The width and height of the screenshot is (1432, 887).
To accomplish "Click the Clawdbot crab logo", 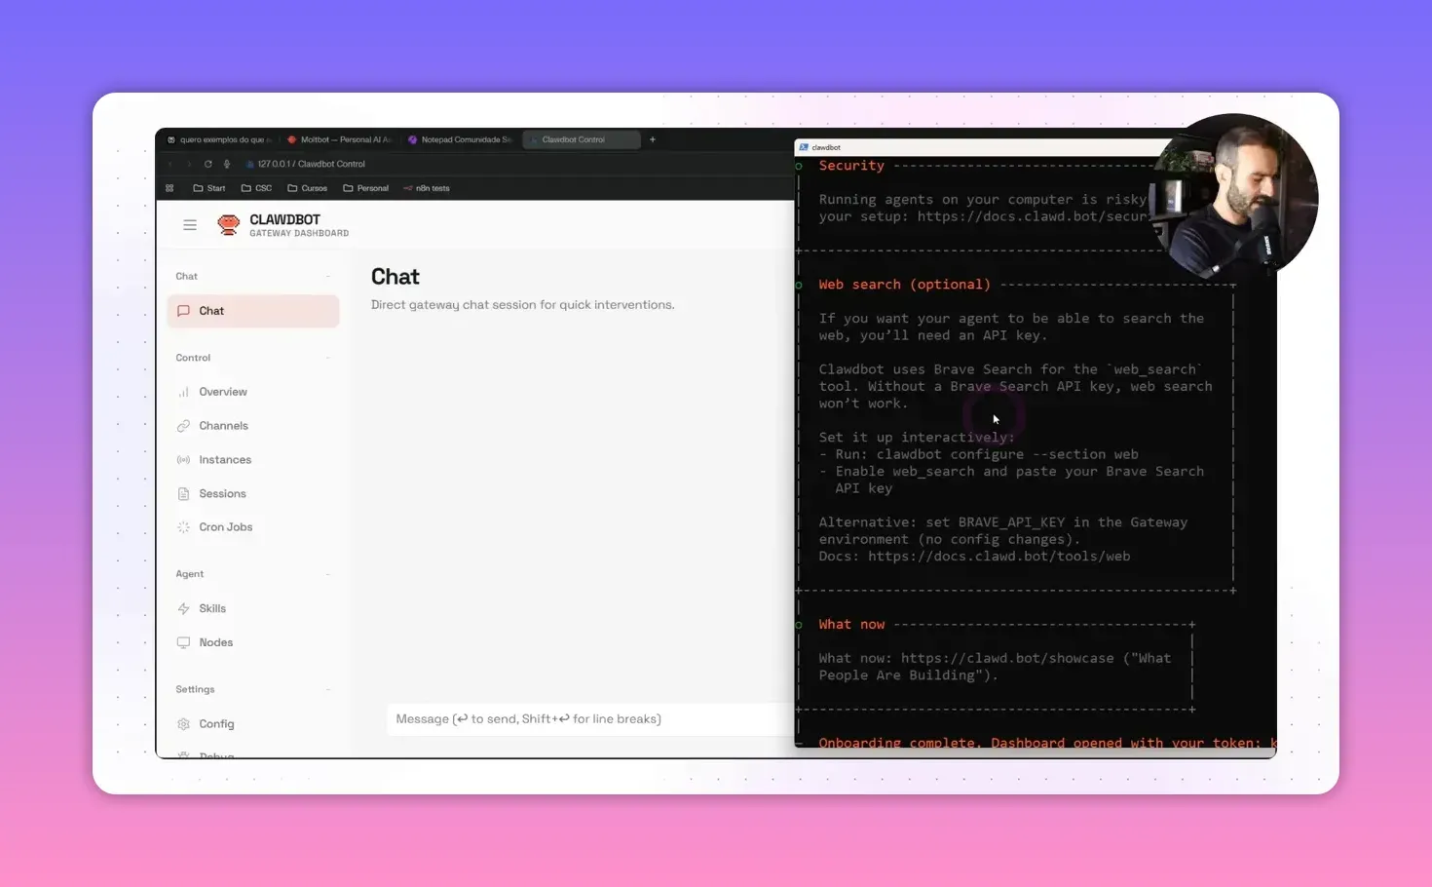I will click(228, 223).
